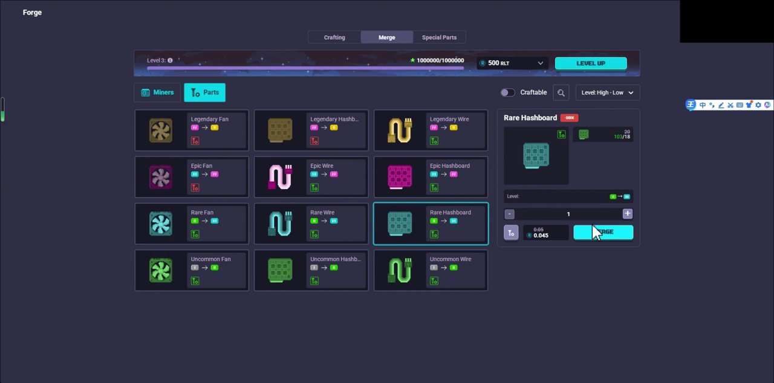
Task: Click the Sogou IME logo
Action: 691,105
